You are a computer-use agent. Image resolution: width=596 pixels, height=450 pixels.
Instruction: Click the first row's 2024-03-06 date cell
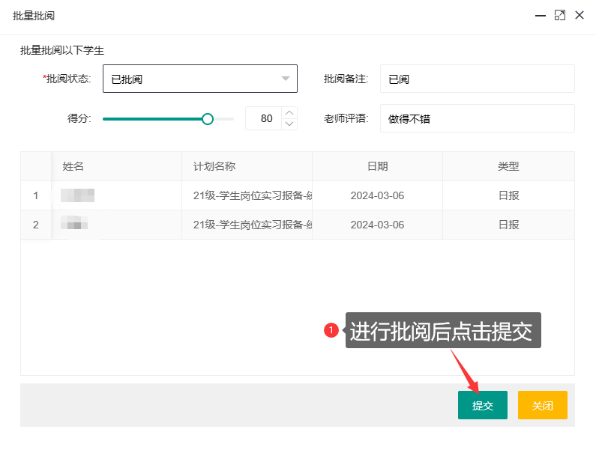(377, 195)
